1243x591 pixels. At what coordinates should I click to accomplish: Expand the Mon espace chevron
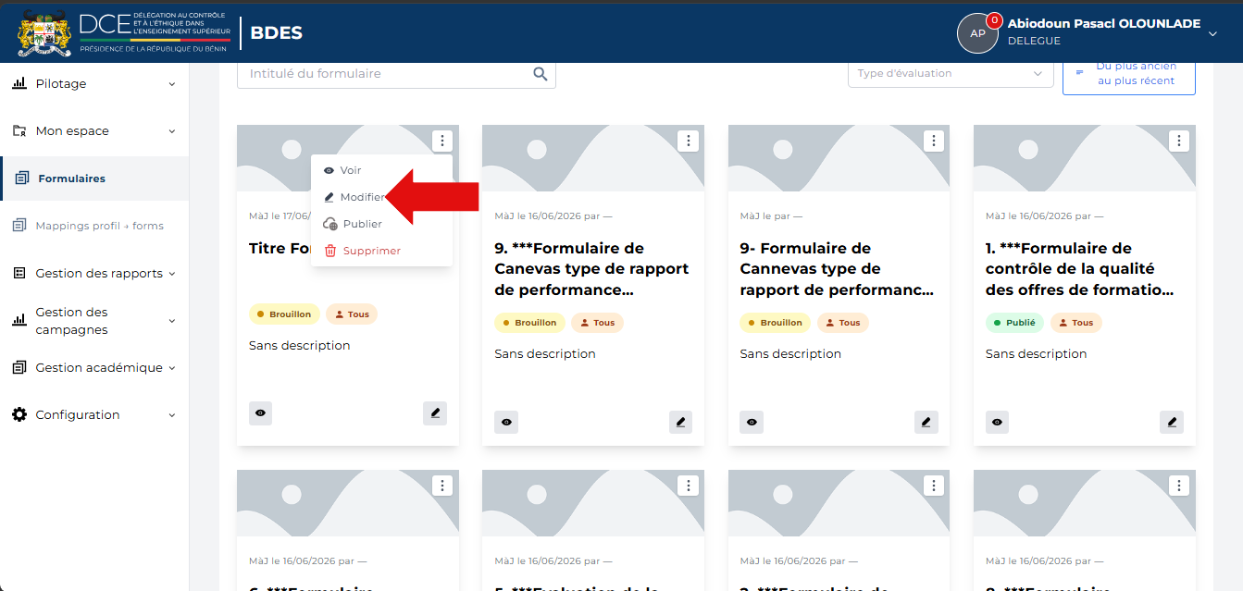click(x=171, y=131)
